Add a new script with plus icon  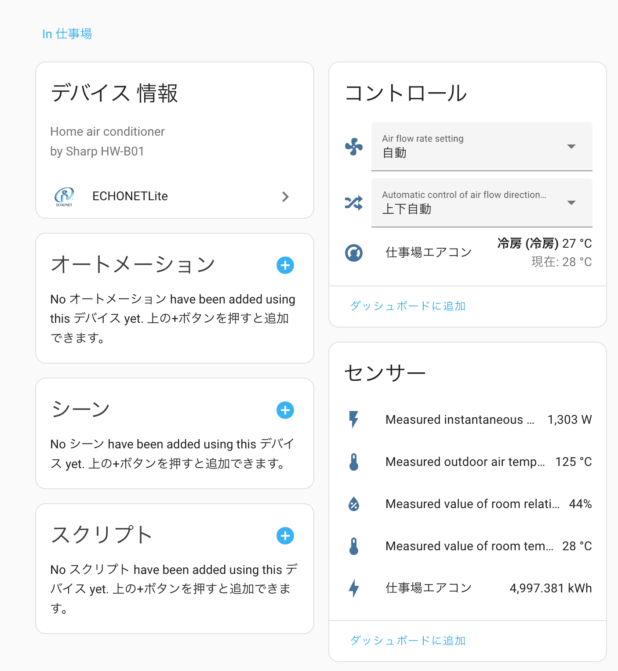tap(285, 536)
